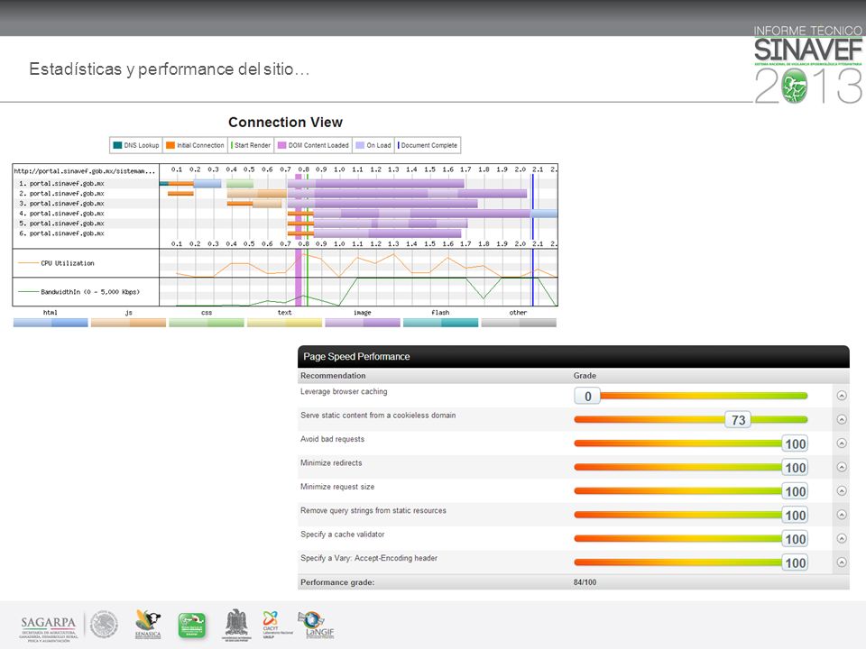Expand Remove query strings from static resources
Screen dimensions: 866x649
tap(841, 514)
